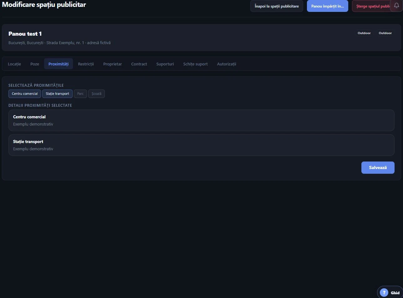Click the Detalii proximități selectate label
Screen dimensions: 403x298
click(x=40, y=105)
